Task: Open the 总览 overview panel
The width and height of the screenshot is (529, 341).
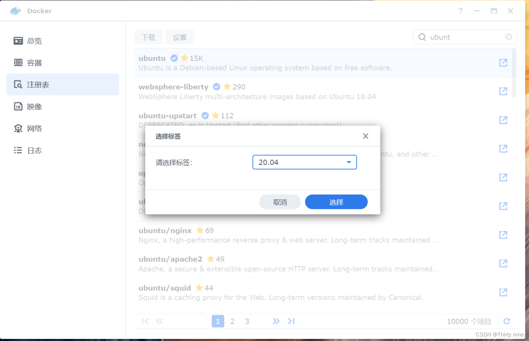Action: (x=34, y=41)
